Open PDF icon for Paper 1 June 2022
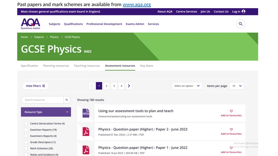 [x=86, y=150]
